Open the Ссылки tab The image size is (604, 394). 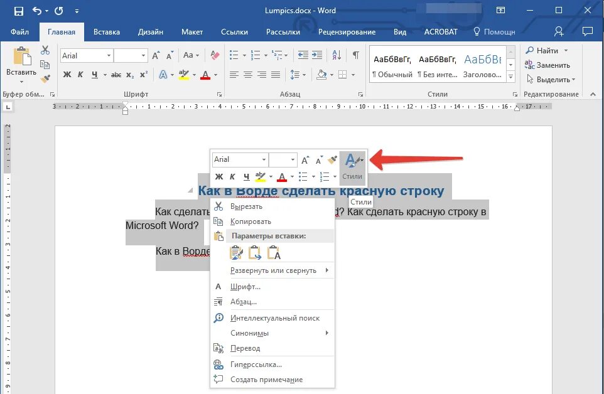(x=234, y=32)
